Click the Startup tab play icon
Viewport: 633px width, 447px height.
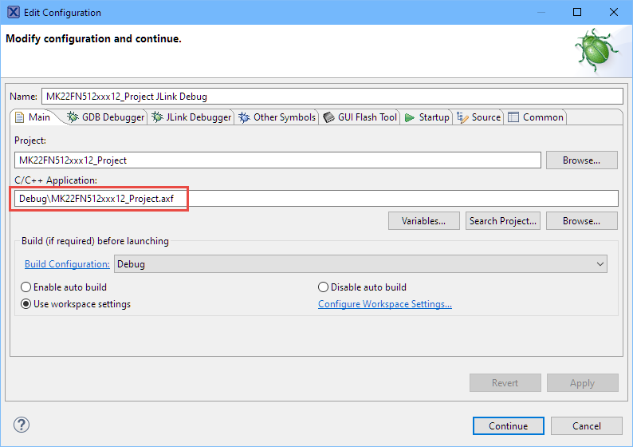pyautogui.click(x=410, y=117)
